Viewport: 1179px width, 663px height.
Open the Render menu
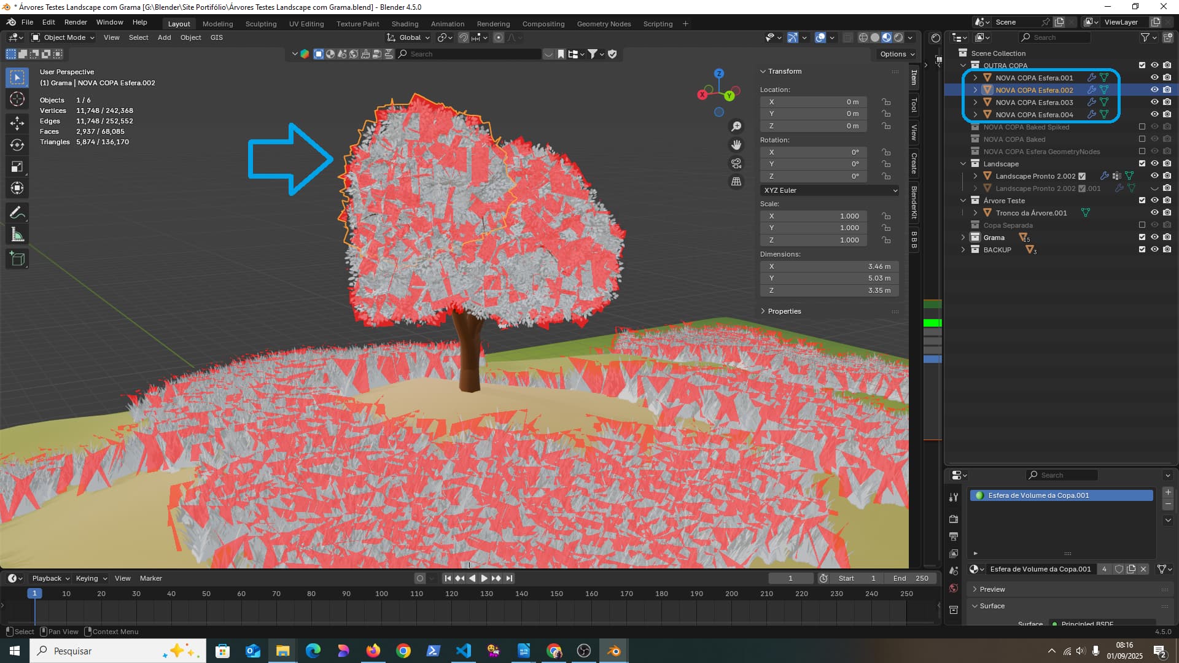click(76, 22)
